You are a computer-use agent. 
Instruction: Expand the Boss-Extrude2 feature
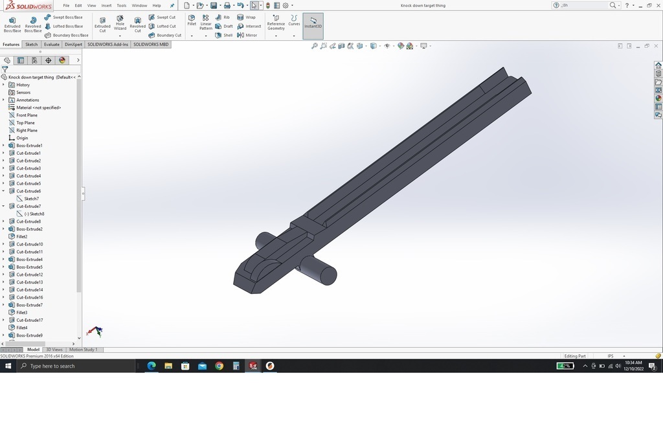tap(4, 229)
